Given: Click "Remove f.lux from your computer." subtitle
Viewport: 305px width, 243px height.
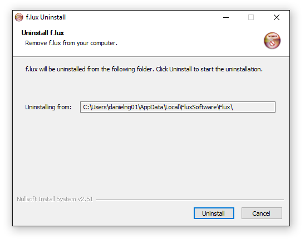Looking at the screenshot, I should tap(71, 43).
